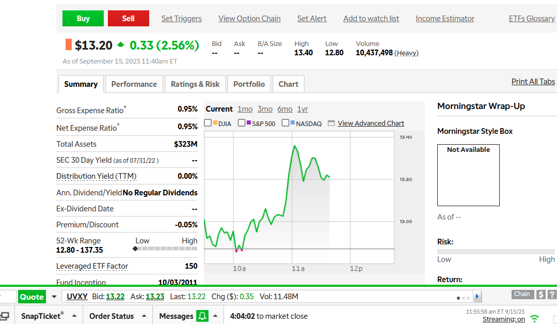This screenshot has height=324, width=557.
Task: Select the 3mo chart time range
Action: [265, 109]
